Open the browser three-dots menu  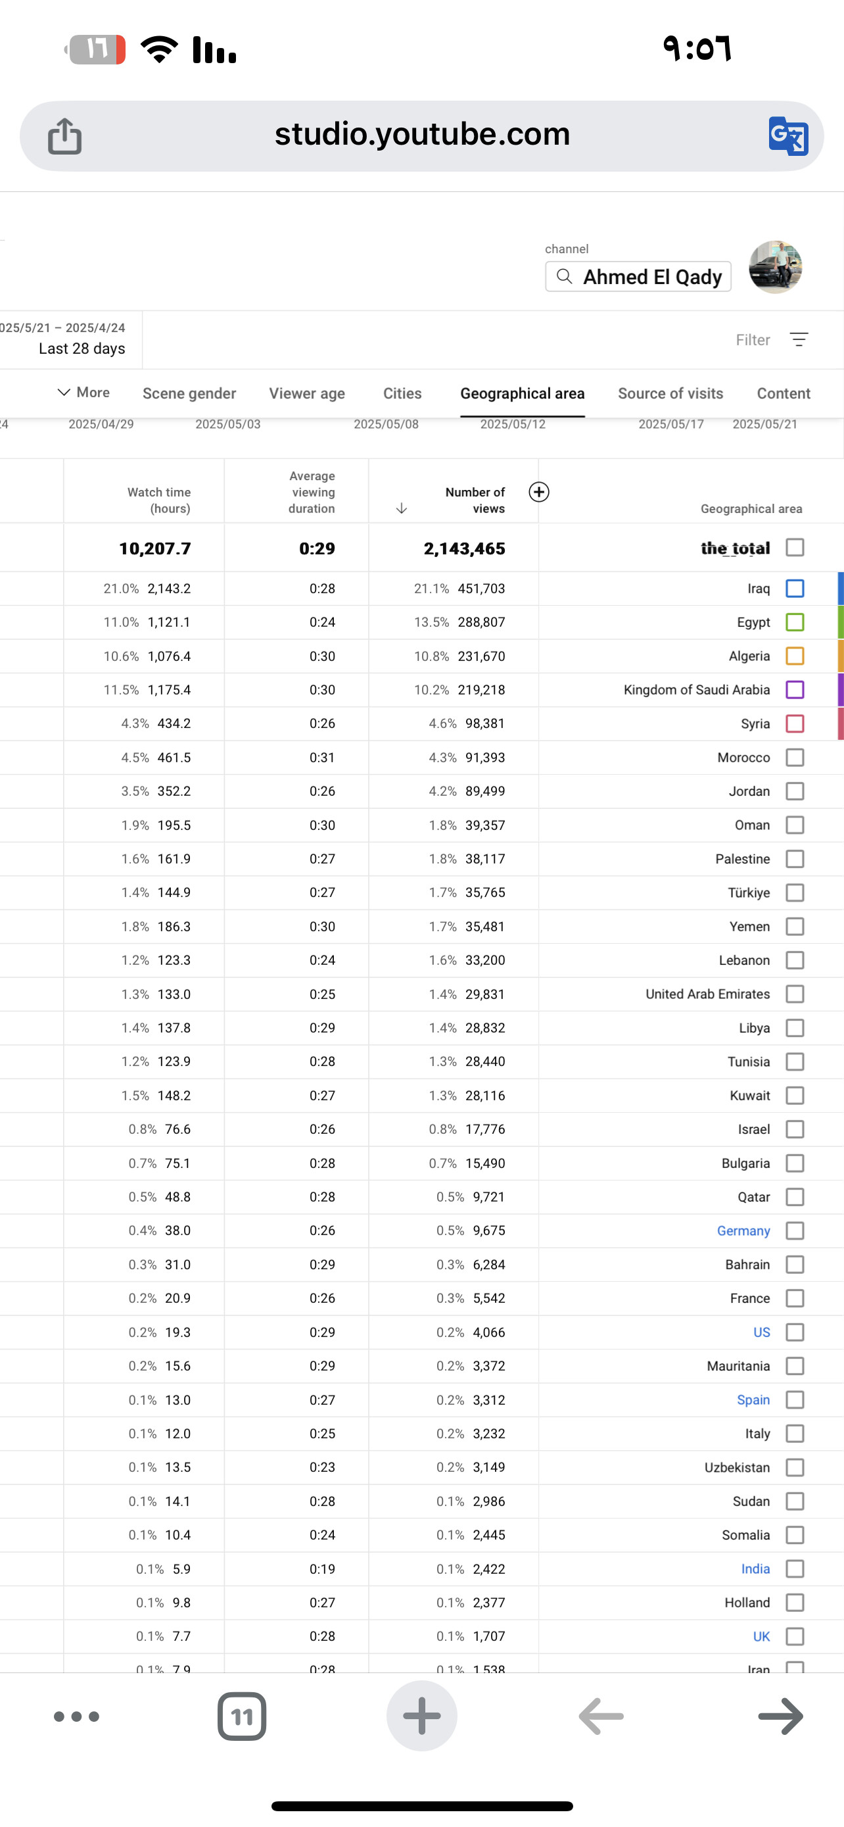click(x=76, y=1717)
